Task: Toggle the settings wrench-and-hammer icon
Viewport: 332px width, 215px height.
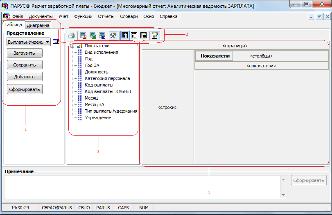Action: pos(113,35)
